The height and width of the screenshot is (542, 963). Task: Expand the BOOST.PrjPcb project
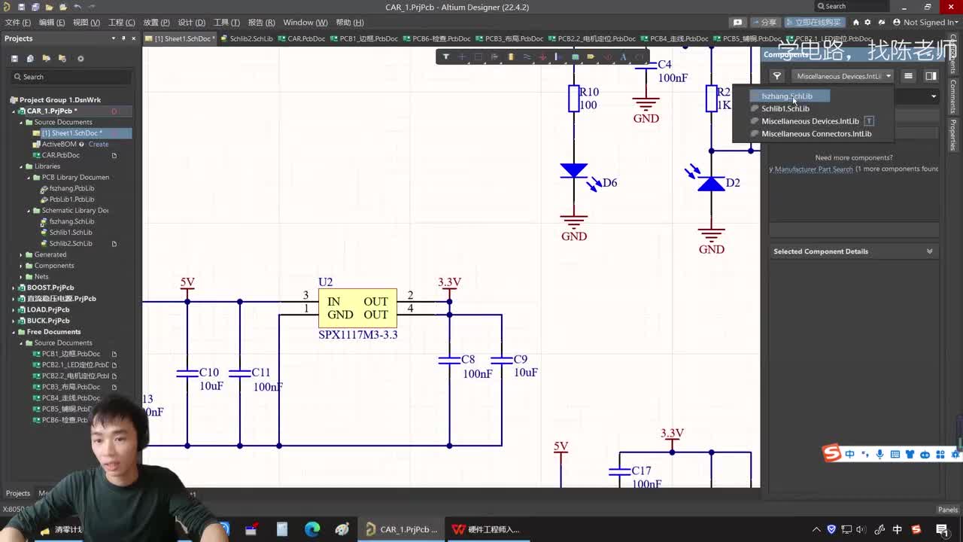(14, 288)
